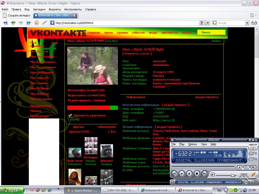
Task: Click the Winamp lightning bolt icon
Action: [x=253, y=174]
